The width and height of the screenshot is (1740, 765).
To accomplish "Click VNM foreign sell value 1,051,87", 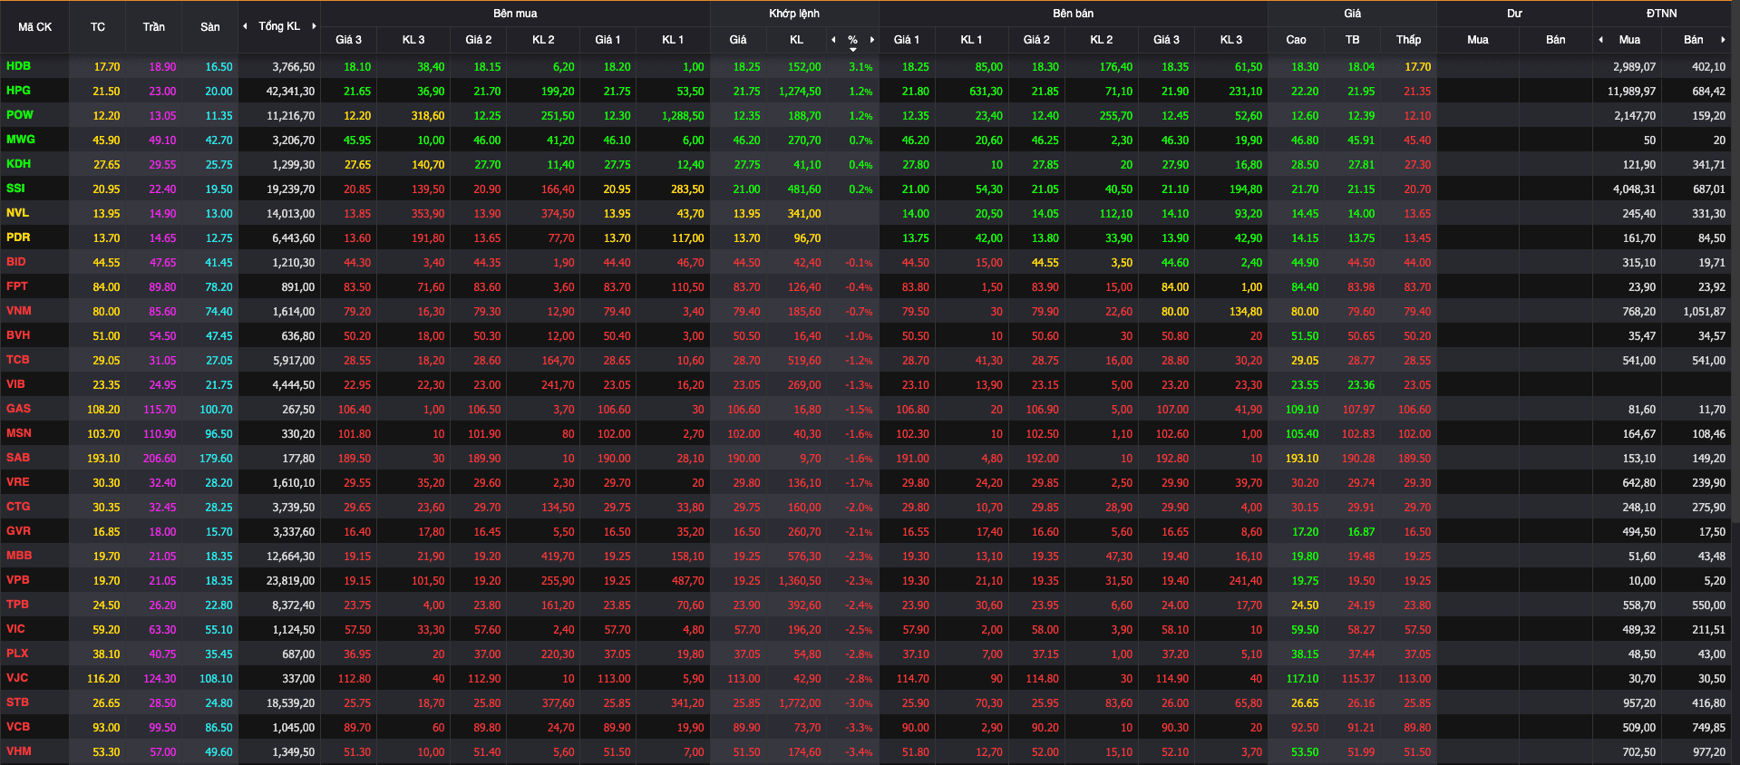I will coord(1704,312).
